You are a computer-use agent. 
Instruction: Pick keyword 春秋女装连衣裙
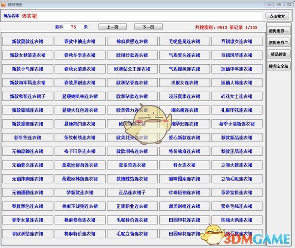[80, 69]
